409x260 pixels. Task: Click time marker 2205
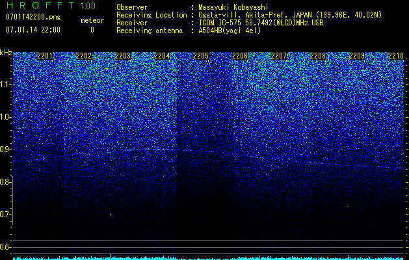201,56
